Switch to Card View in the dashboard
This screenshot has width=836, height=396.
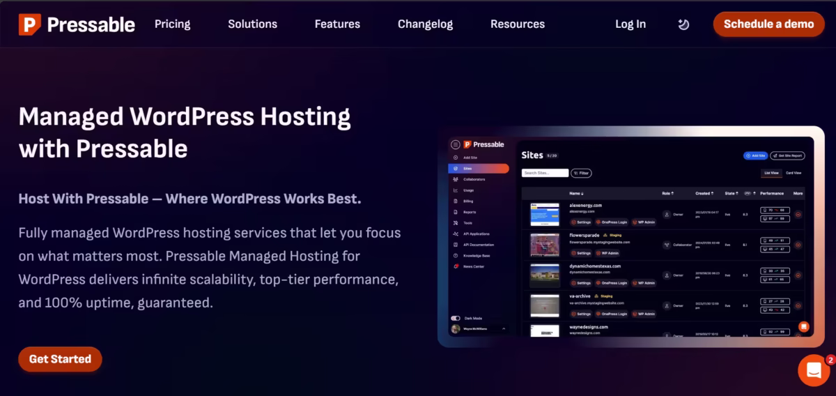(794, 172)
